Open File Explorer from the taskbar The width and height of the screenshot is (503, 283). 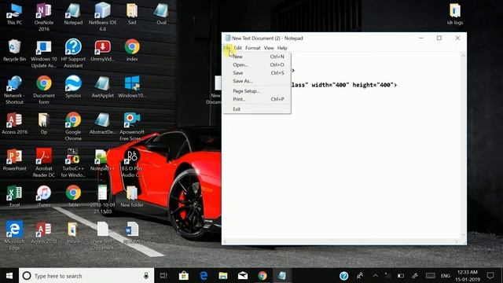pos(223,276)
